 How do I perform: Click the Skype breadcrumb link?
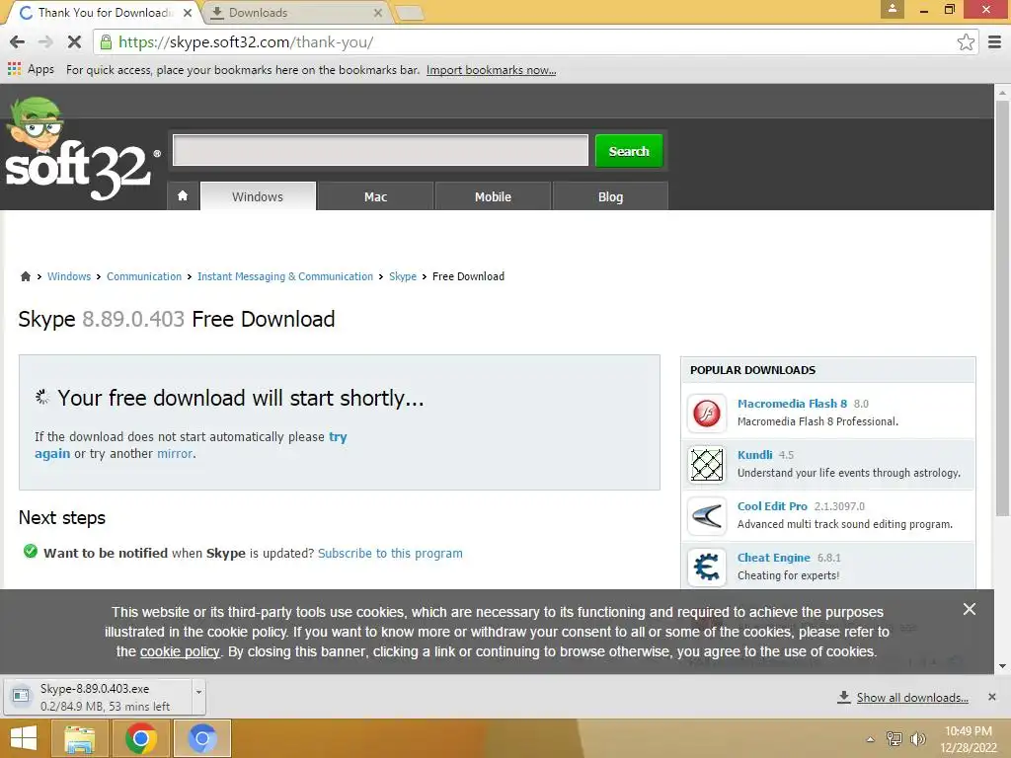[403, 276]
